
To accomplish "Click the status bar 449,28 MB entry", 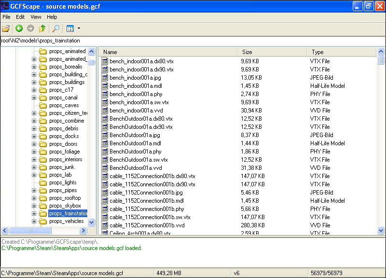I will (x=169, y=273).
